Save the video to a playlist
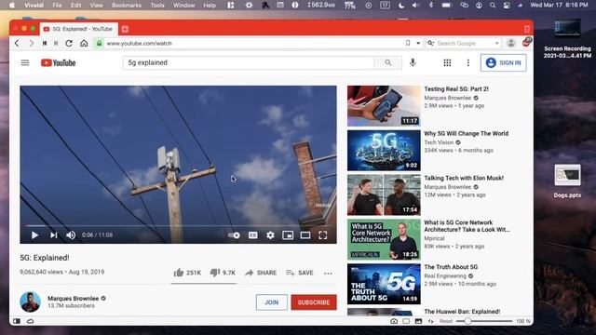The height and width of the screenshot is (335, 596). point(300,273)
